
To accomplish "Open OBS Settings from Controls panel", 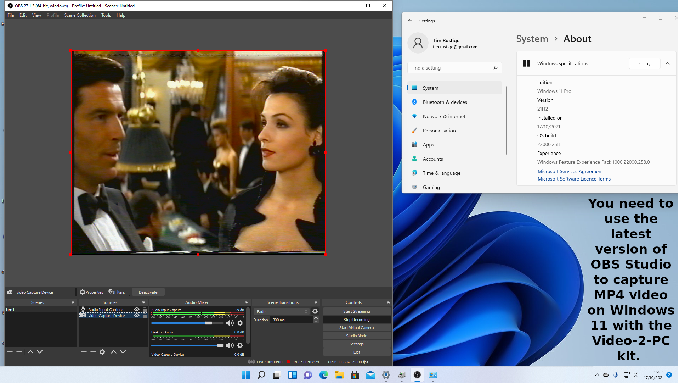I will pos(356,344).
